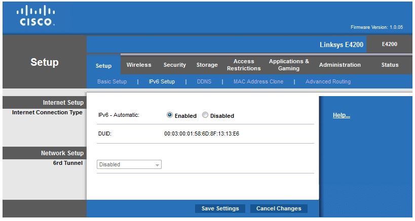Open Applications & Gaming tab
This screenshot has height=221, width=415.
tap(289, 65)
